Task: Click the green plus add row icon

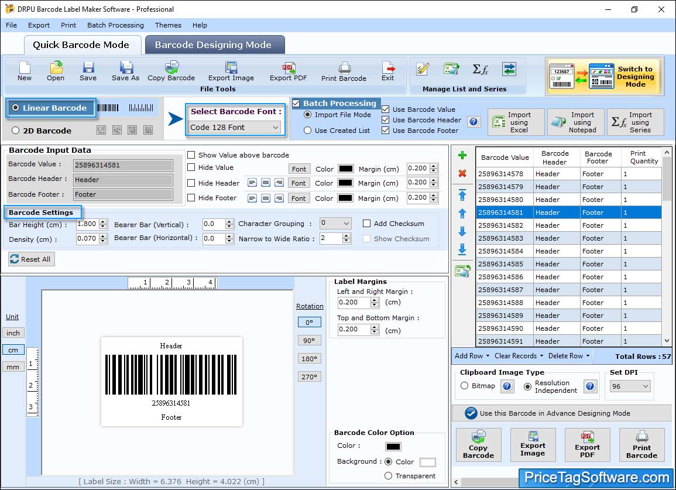Action: coord(462,155)
